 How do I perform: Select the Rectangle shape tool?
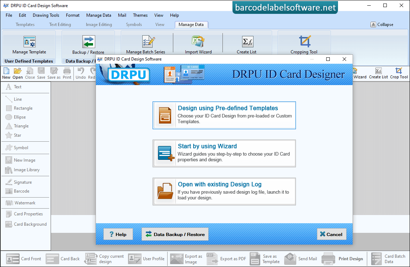click(19, 108)
